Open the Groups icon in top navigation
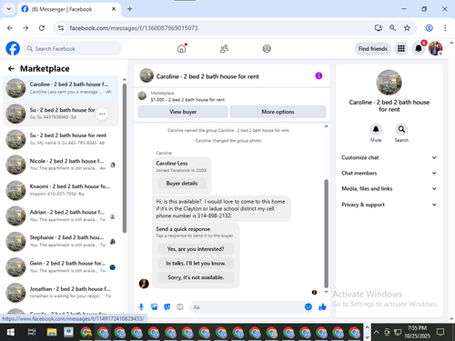This screenshot has width=455, height=341. tap(267, 48)
